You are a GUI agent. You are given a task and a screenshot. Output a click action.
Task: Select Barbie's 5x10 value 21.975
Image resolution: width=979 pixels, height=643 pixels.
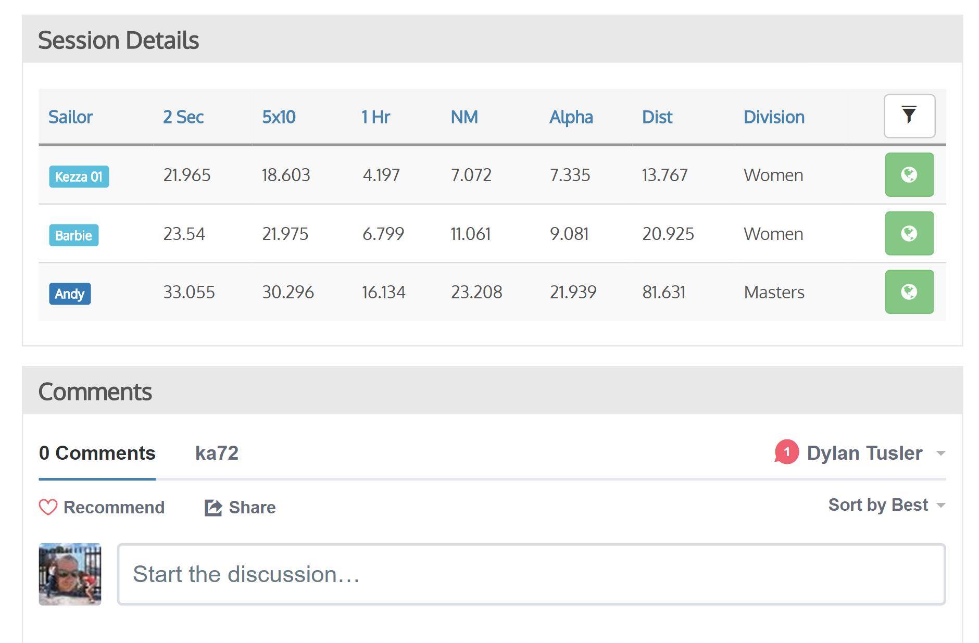click(285, 234)
